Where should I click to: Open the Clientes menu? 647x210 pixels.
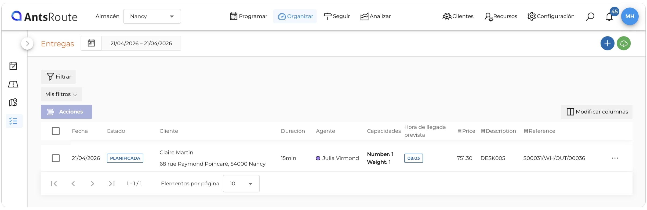458,16
